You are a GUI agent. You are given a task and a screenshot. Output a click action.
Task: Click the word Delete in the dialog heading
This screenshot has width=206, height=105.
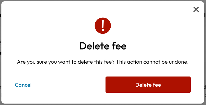coord(94,46)
